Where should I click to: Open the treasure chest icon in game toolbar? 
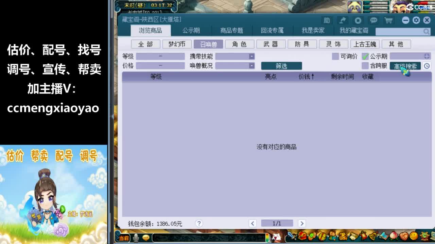coord(302,236)
